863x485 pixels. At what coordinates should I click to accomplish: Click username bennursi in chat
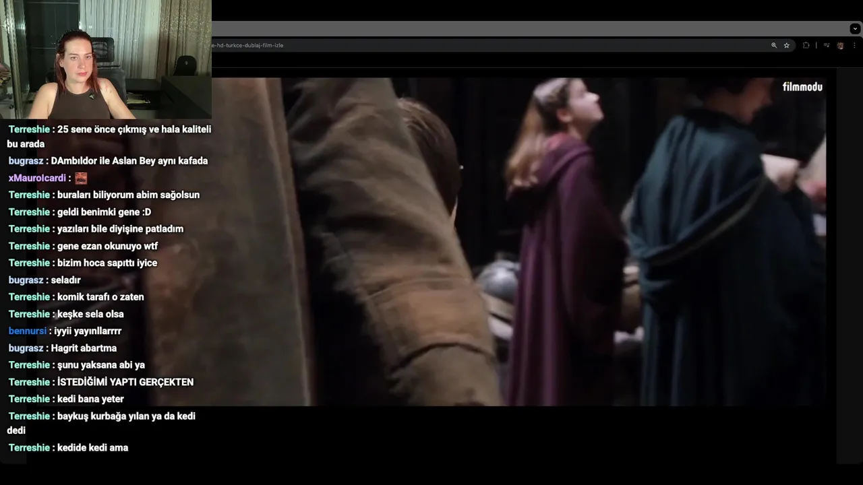[x=28, y=331]
